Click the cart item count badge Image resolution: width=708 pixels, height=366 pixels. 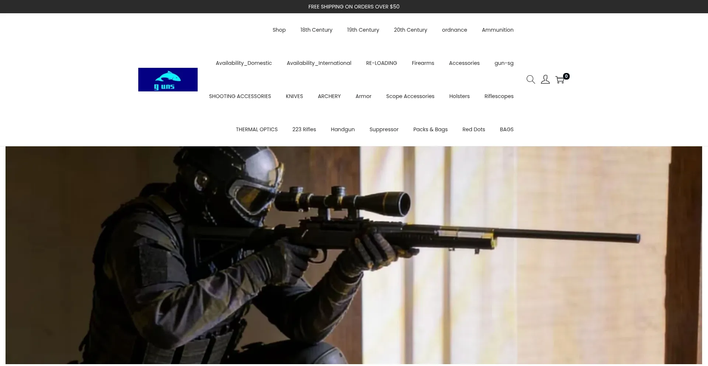(x=566, y=76)
